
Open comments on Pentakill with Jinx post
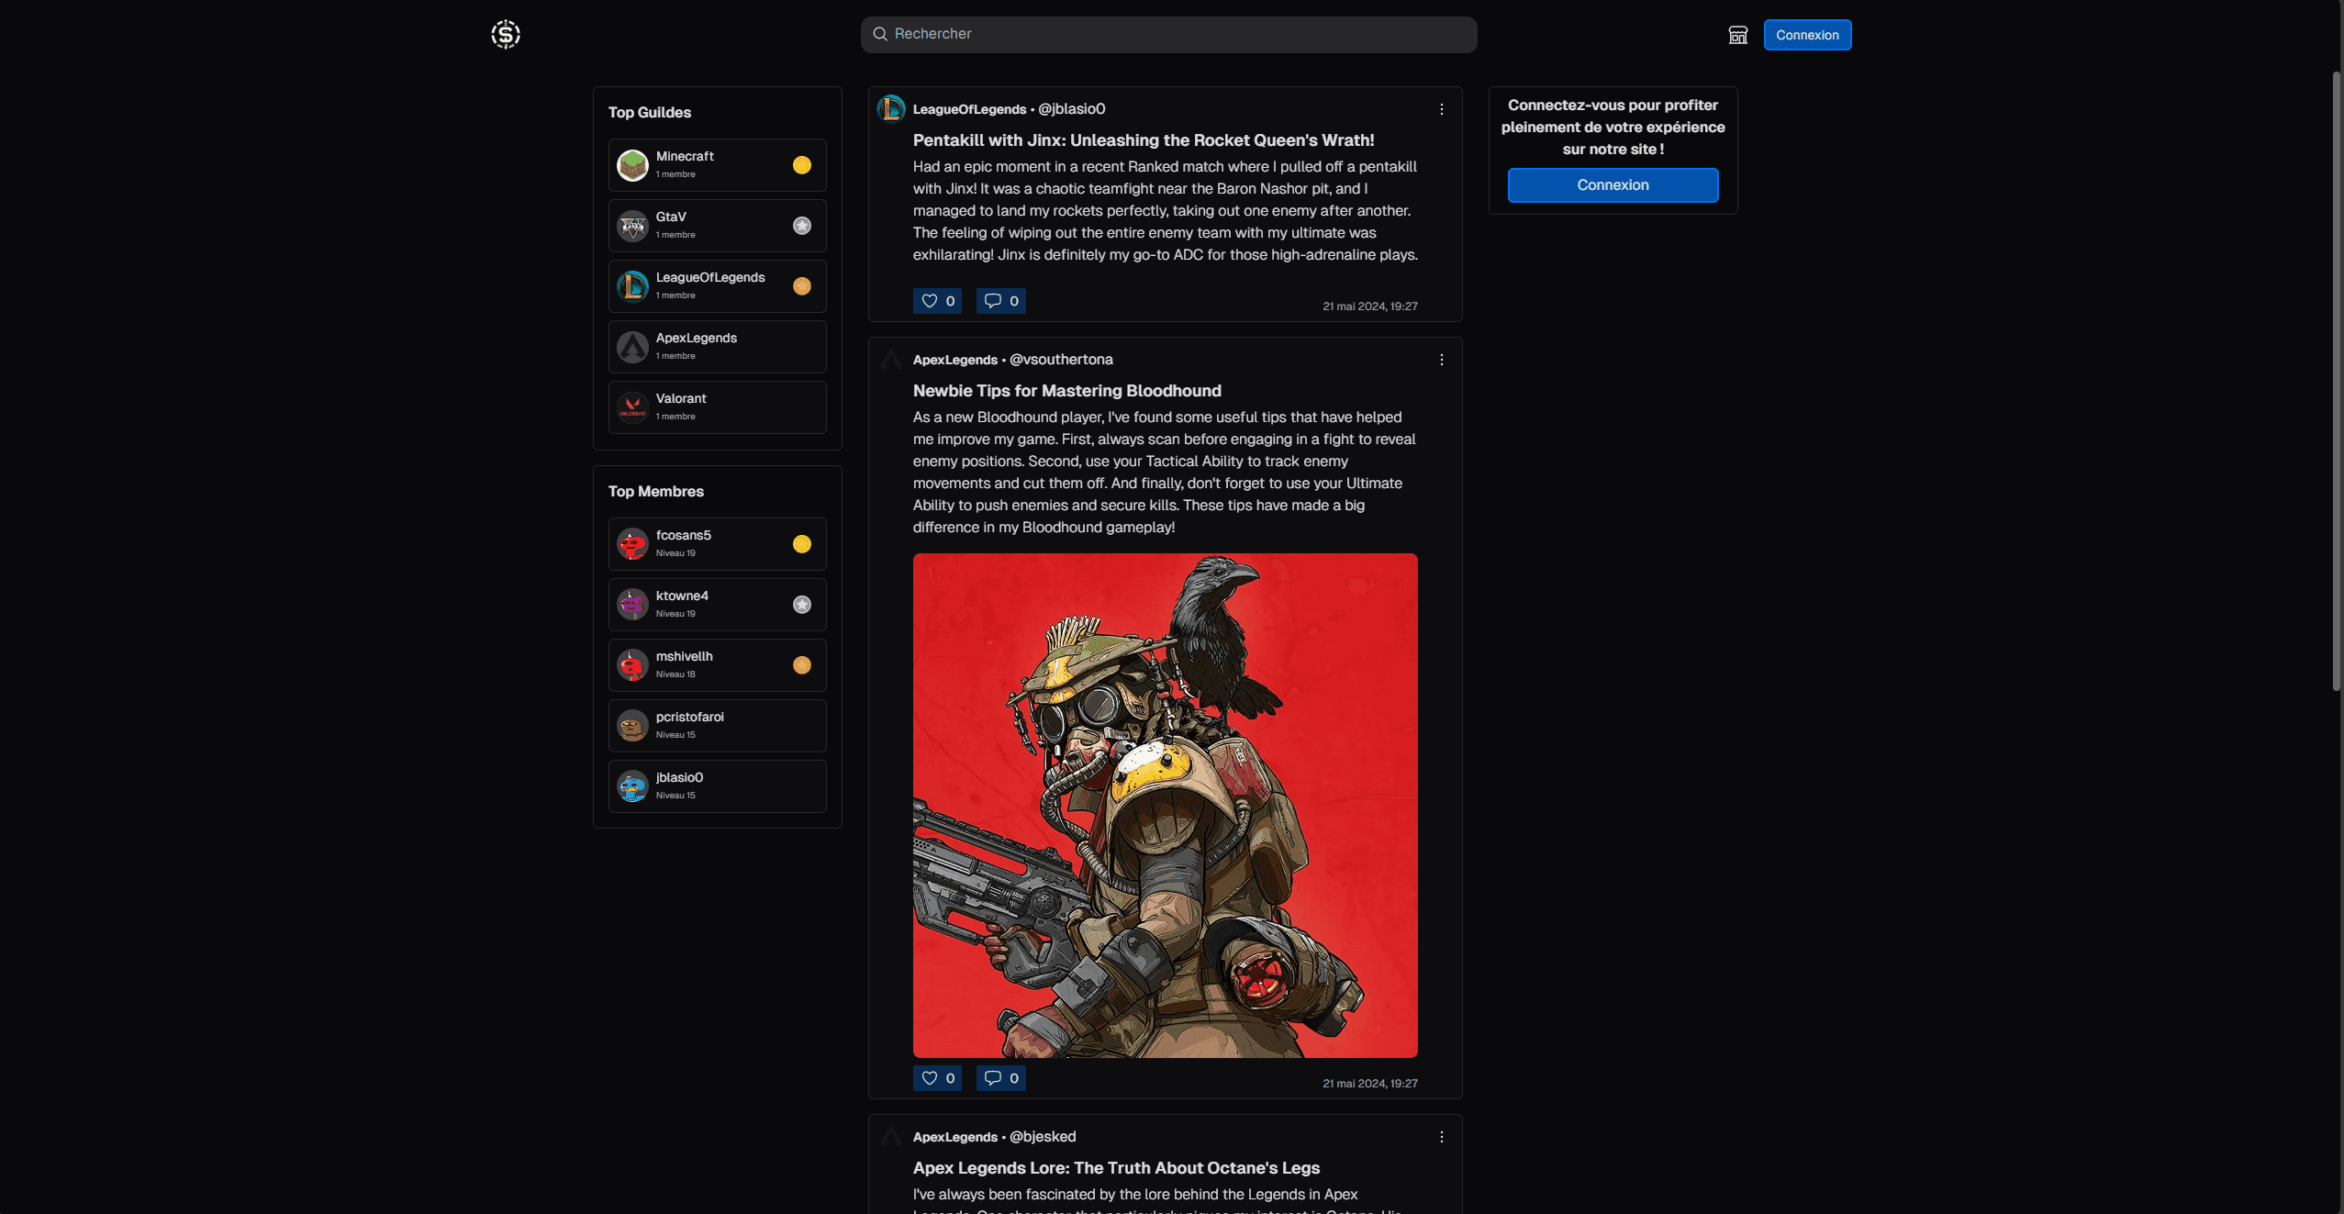[x=1001, y=301]
